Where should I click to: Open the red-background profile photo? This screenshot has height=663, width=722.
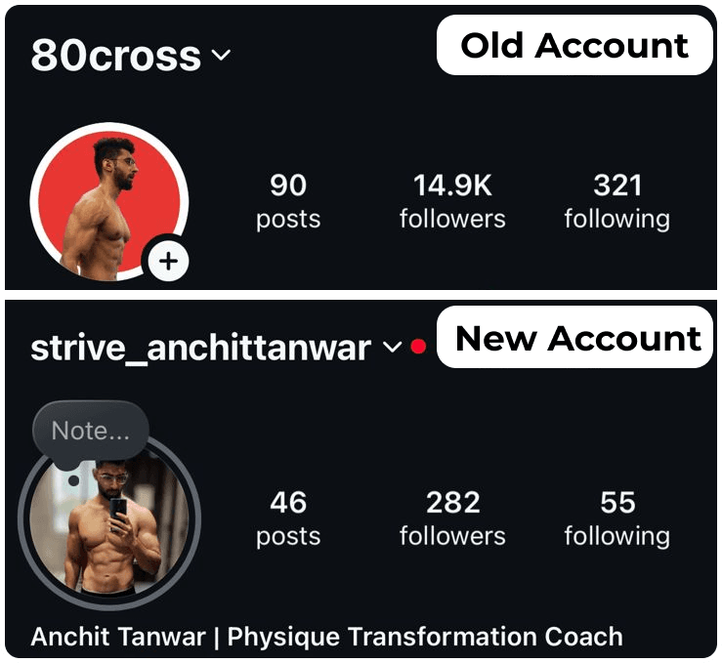pyautogui.click(x=106, y=200)
